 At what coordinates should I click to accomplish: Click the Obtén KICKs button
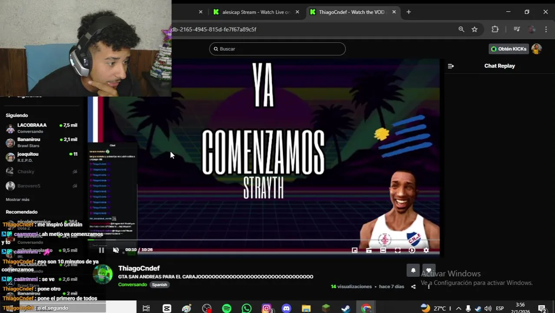[x=509, y=49]
